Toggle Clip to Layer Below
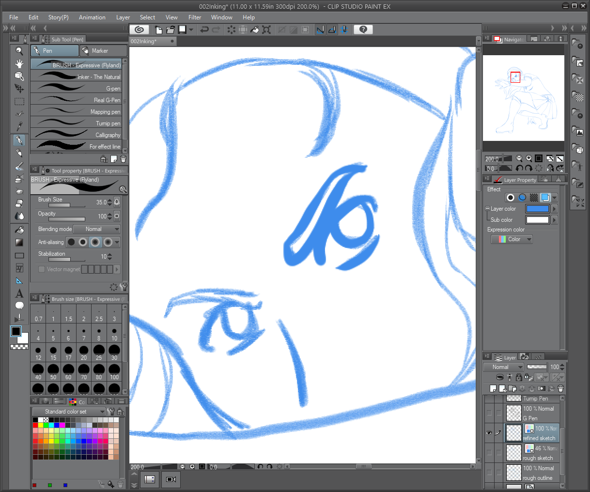 pyautogui.click(x=500, y=377)
